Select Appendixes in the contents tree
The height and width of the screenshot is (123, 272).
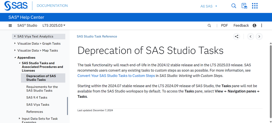26,58
